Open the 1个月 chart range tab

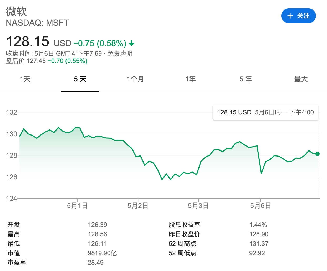coord(135,79)
